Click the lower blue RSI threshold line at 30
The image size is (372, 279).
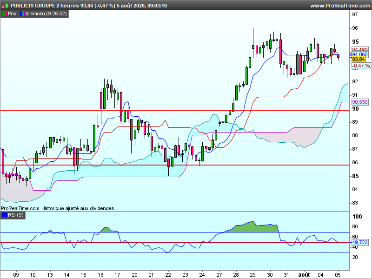point(175,253)
